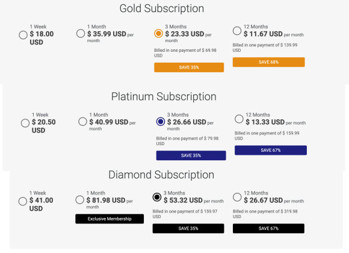The height and width of the screenshot is (253, 349).
Task: Click blue SAVE 67% Platinum button
Action: click(x=271, y=150)
